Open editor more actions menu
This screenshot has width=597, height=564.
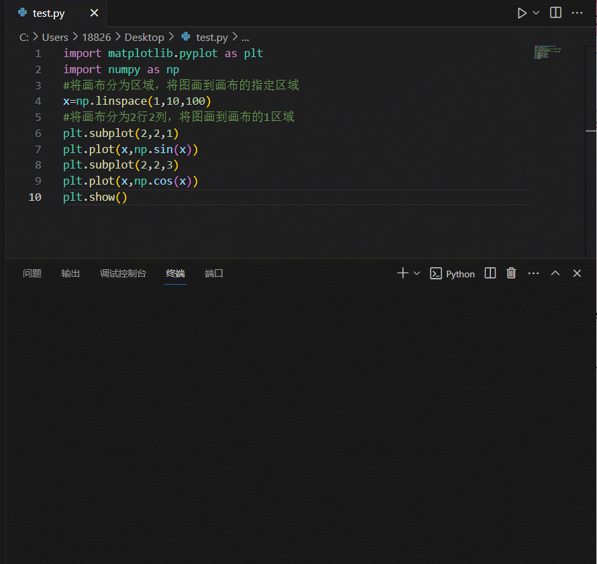(577, 13)
